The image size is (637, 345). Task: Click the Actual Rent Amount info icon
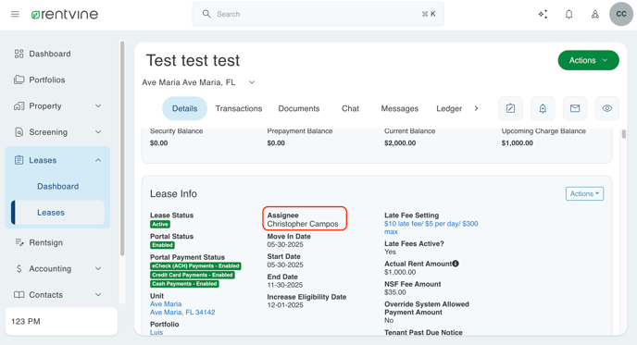(x=456, y=264)
